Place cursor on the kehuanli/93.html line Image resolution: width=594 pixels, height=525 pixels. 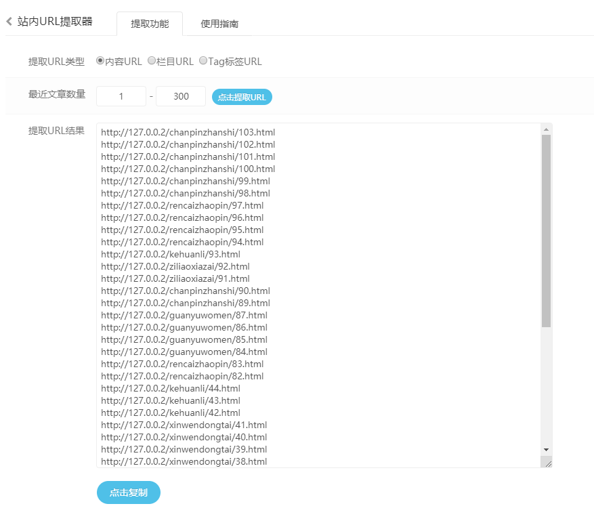click(x=171, y=254)
